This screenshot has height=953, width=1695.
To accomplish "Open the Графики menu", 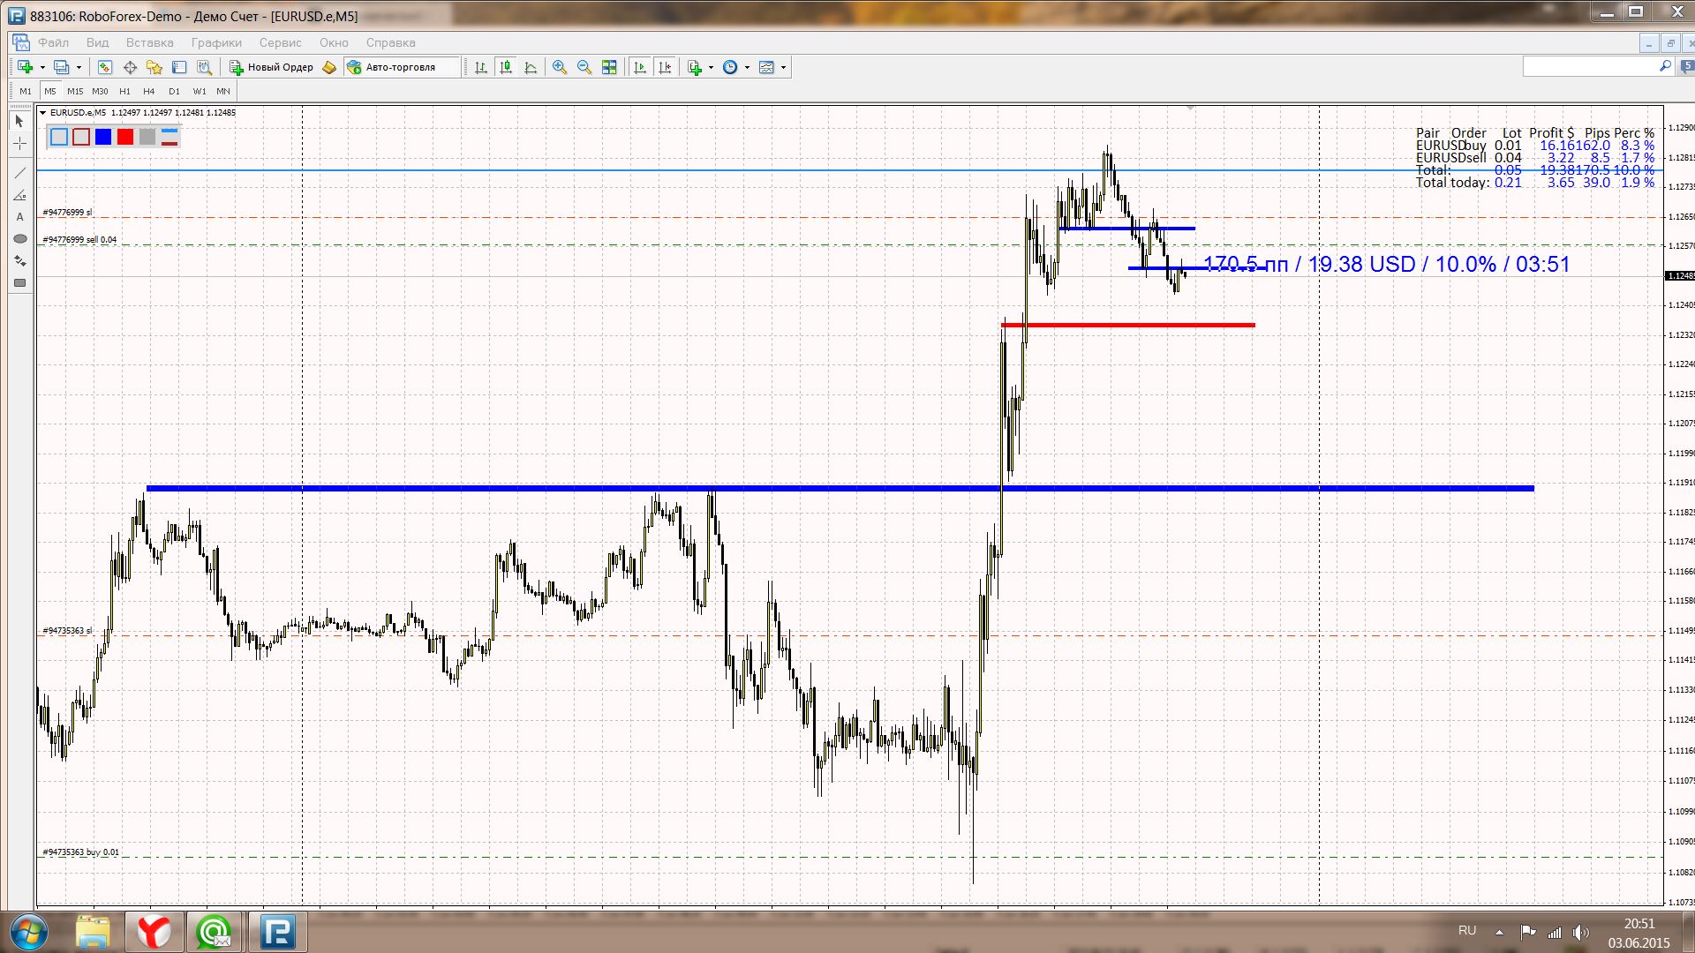I will pyautogui.click(x=216, y=42).
